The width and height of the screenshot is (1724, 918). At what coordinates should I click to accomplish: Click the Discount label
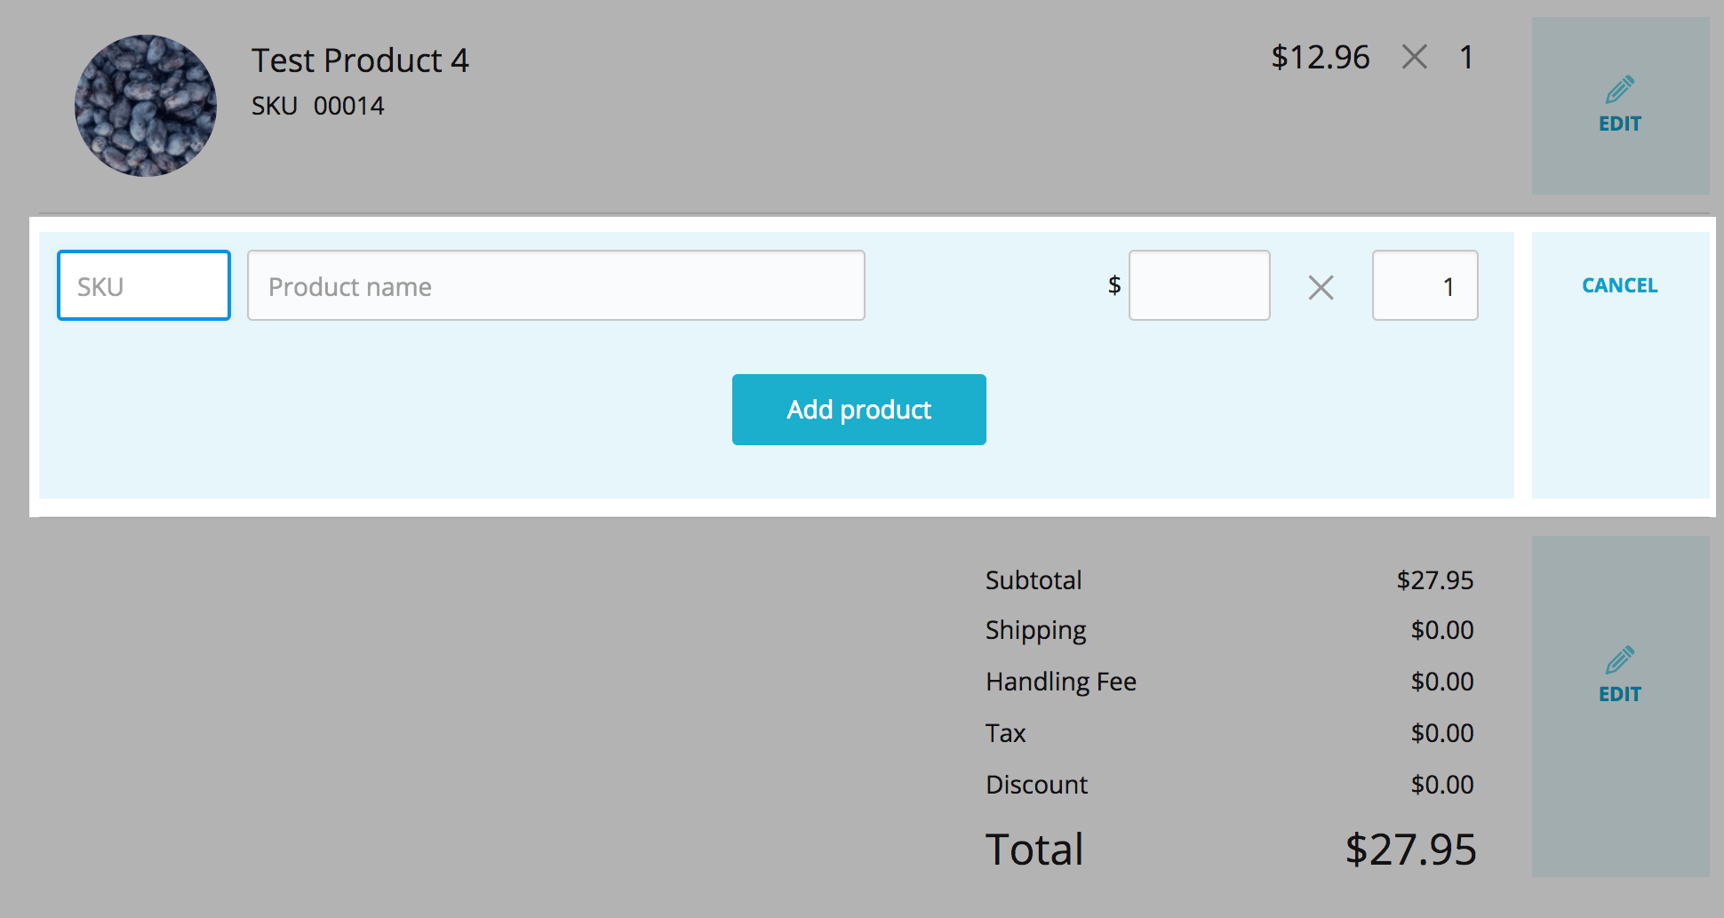(1036, 785)
